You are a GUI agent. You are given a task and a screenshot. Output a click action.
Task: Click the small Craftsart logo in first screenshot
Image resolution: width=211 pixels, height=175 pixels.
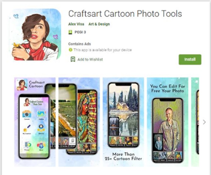[x=21, y=85]
